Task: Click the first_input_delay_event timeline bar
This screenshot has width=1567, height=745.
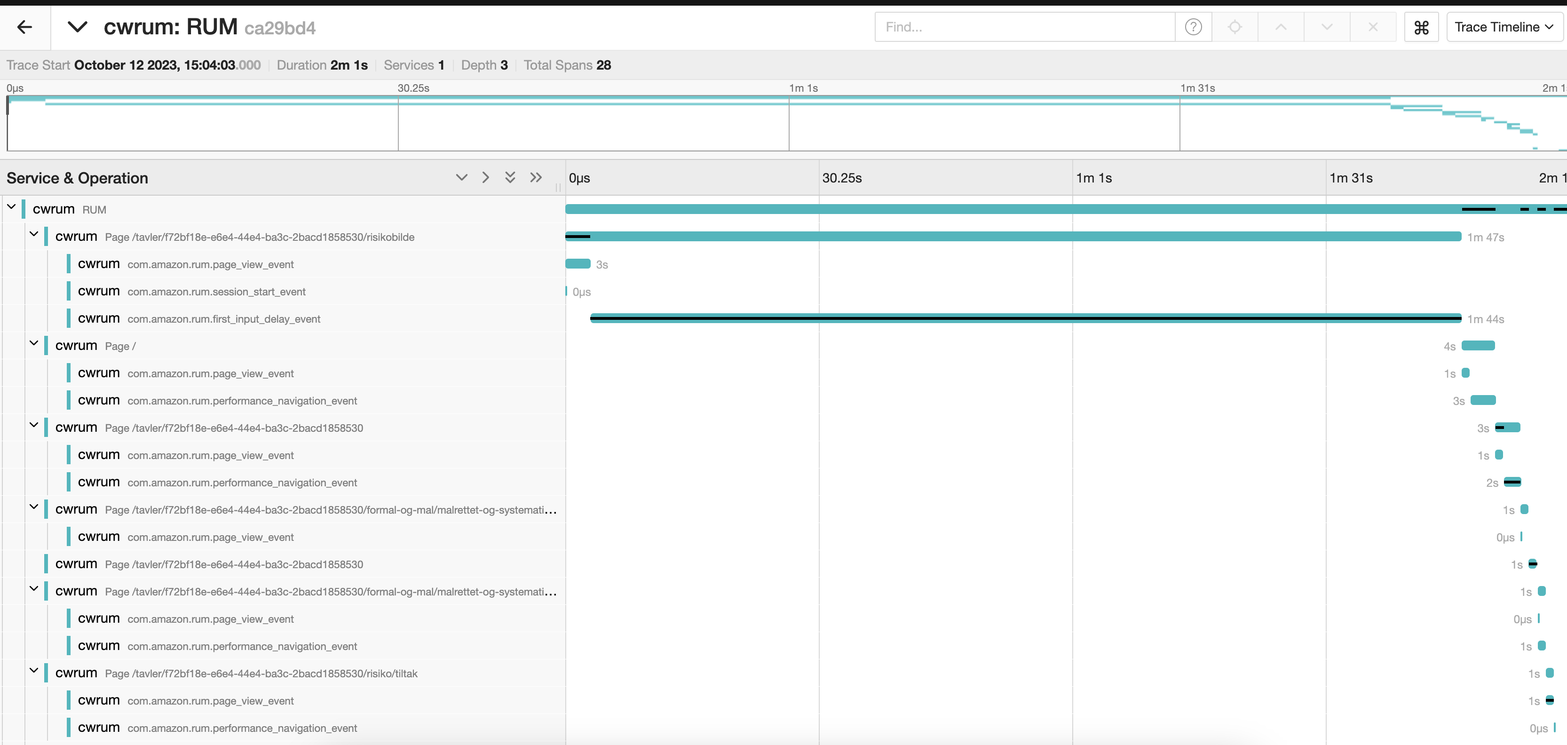Action: click(1025, 318)
